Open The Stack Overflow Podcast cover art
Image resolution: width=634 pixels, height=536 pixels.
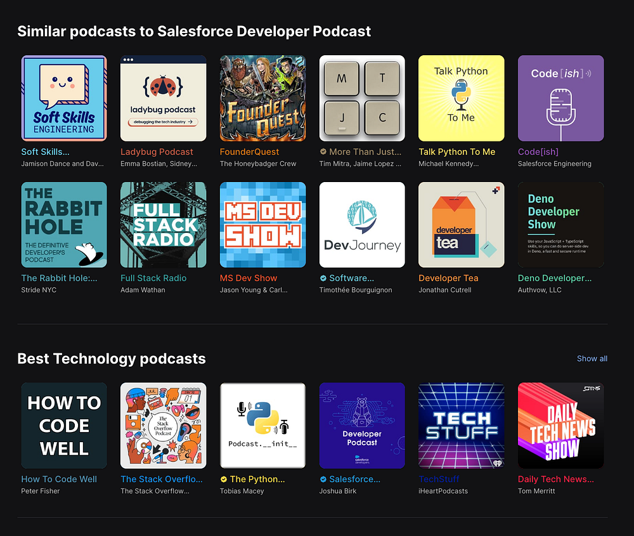click(x=164, y=426)
